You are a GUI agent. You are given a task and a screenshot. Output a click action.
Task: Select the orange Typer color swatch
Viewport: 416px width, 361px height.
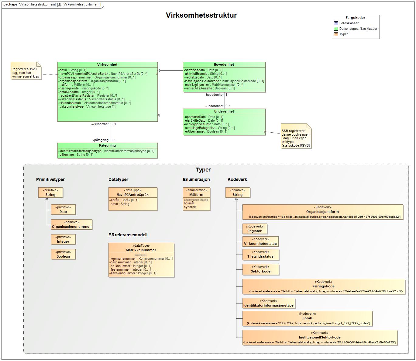tap(336, 34)
